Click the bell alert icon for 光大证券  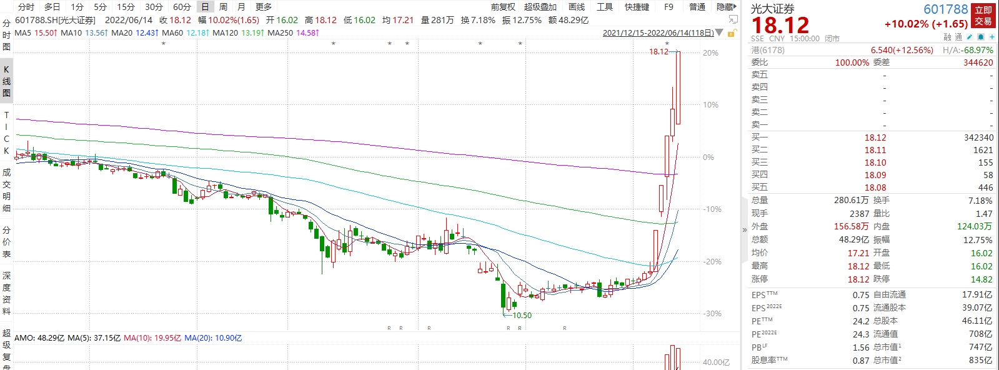click(980, 37)
